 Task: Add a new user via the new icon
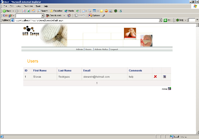click(169, 88)
